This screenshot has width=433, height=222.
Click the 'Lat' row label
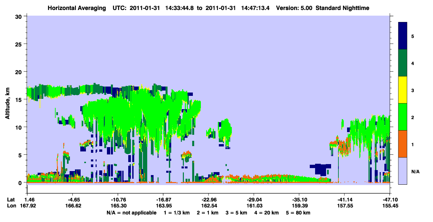coord(11,200)
